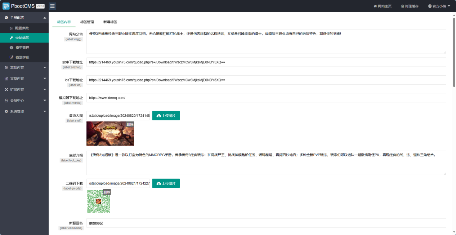This screenshot has height=235, width=456.
Task: Click the {label:qrcode} tag text
Action: click(73, 188)
